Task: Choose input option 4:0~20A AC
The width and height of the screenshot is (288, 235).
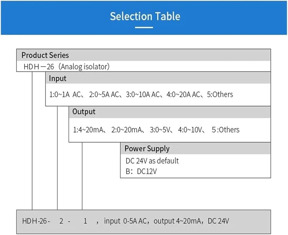Action: 183,94
